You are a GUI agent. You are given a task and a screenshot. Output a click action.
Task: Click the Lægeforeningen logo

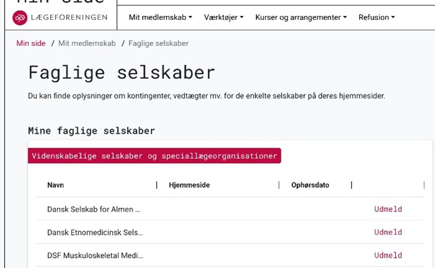[x=60, y=18]
